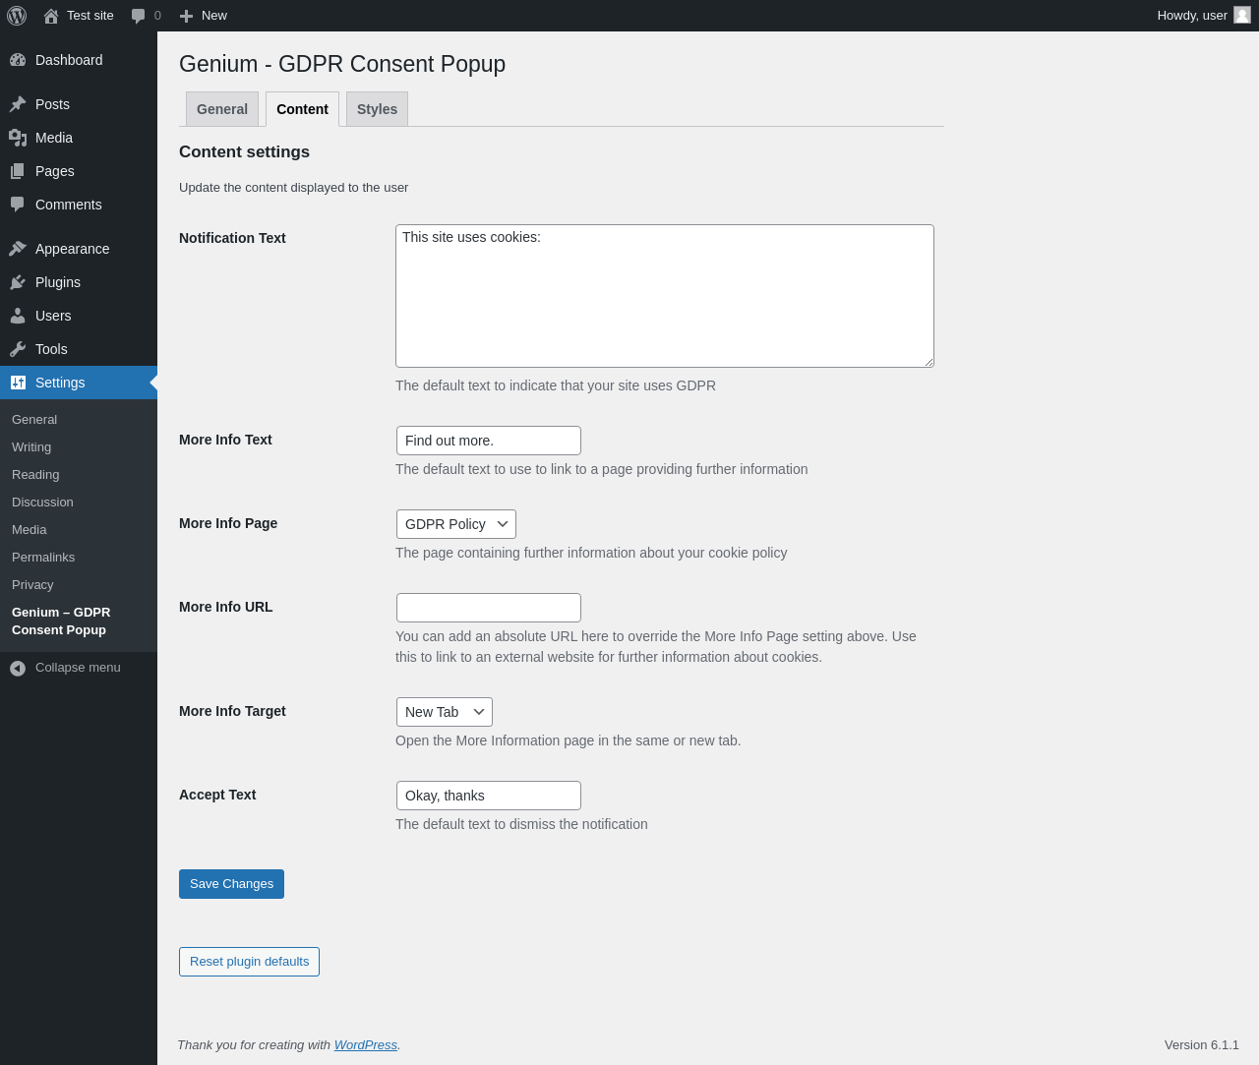Open the Writing settings submenu
This screenshot has height=1065, width=1259.
coord(31,446)
